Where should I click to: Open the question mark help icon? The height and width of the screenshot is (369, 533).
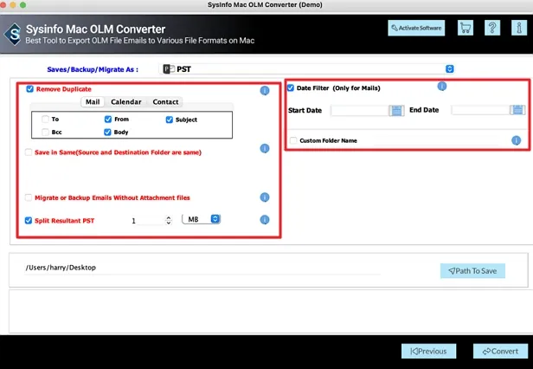coord(491,28)
